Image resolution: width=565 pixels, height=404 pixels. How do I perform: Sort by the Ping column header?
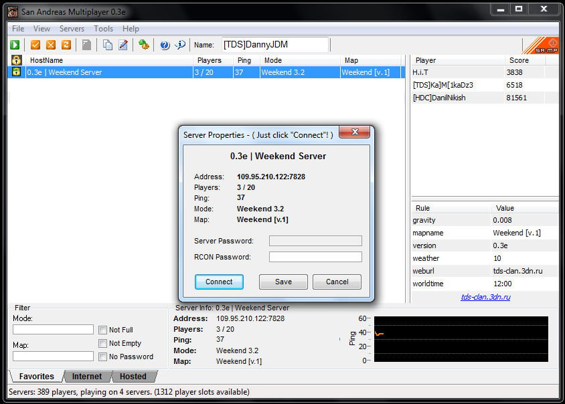point(247,60)
